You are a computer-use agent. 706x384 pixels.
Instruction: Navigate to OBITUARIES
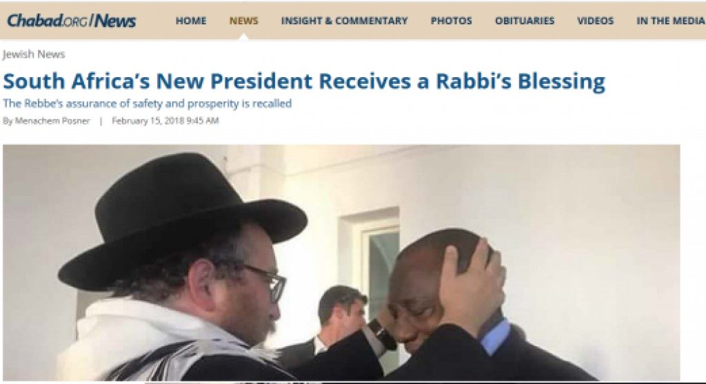point(525,21)
